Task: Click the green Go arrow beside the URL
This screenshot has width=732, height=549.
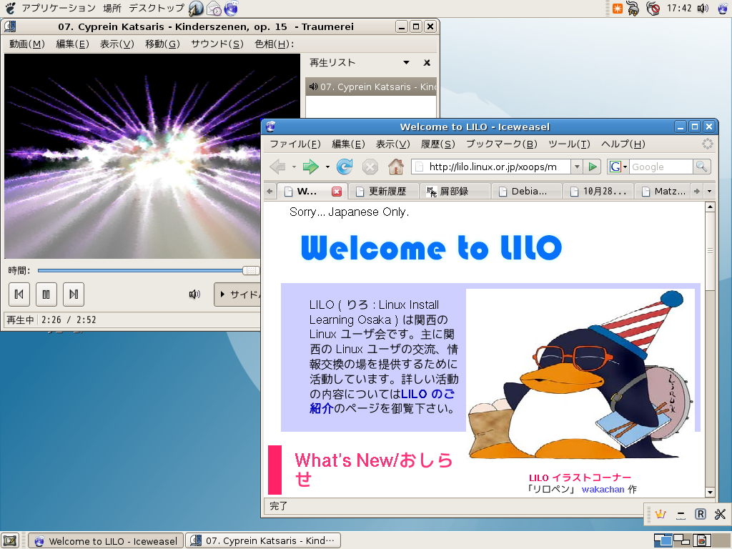Action: point(593,167)
